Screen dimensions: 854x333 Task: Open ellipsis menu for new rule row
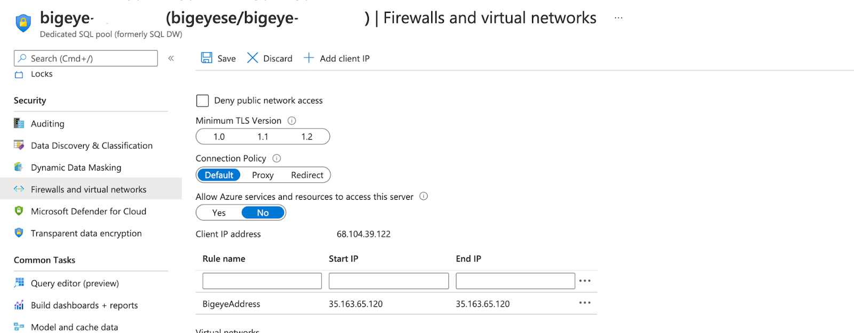tap(585, 281)
